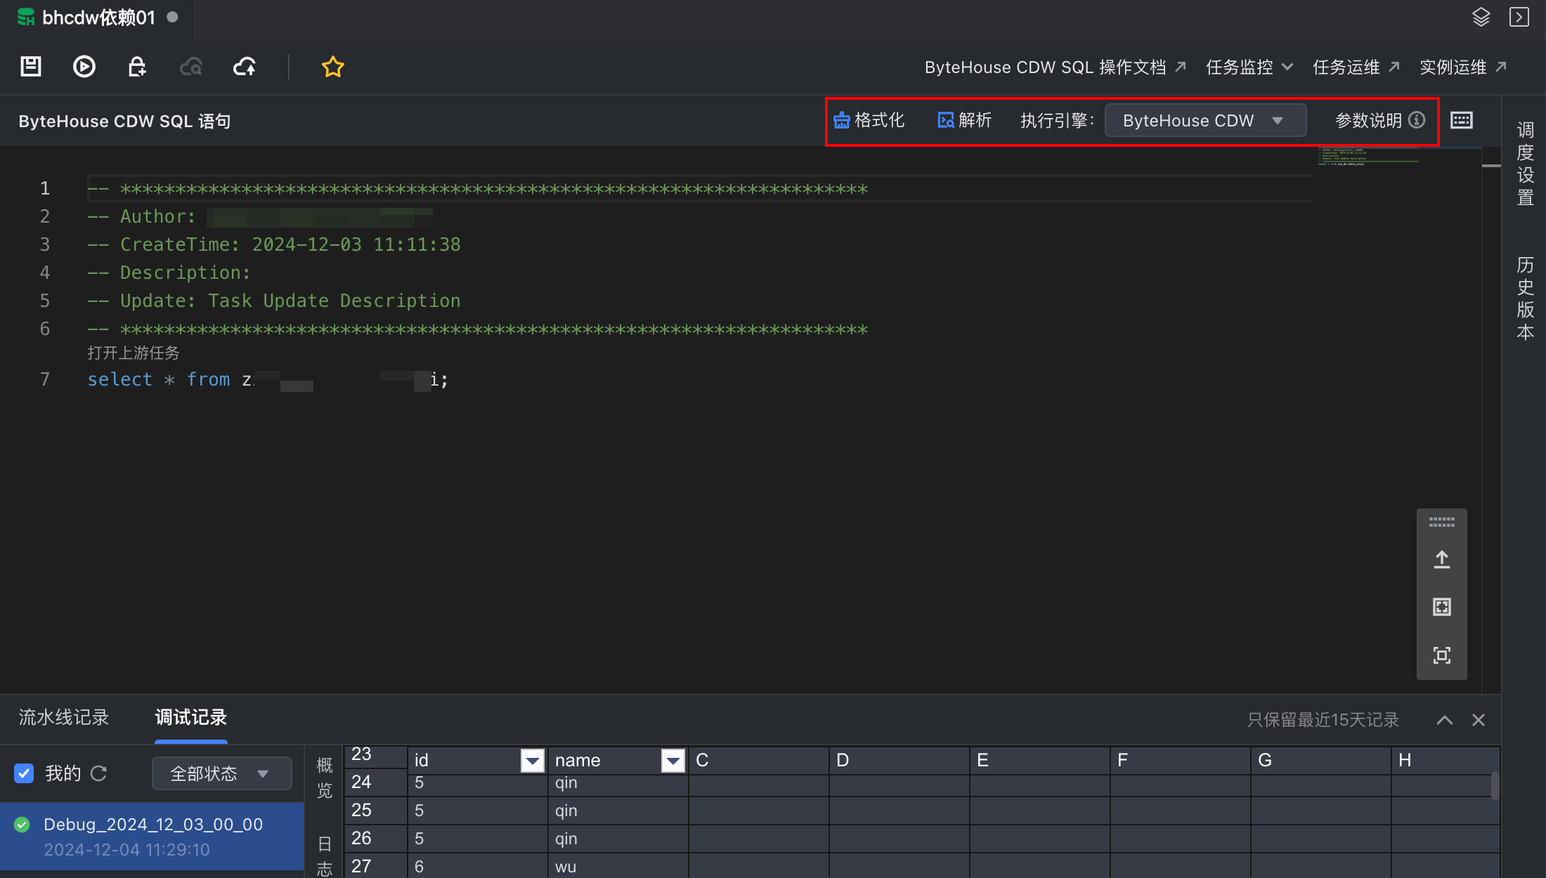Expand the 任务监控 dropdown menu

1249,67
